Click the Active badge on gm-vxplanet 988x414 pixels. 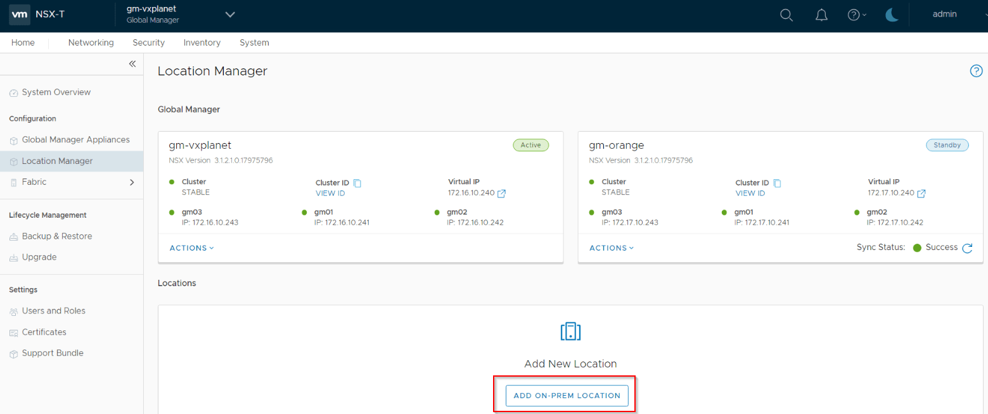[x=530, y=145]
